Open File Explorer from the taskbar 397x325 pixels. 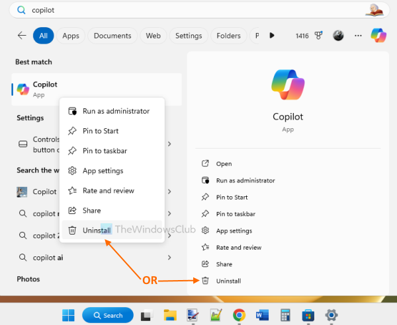point(170,315)
